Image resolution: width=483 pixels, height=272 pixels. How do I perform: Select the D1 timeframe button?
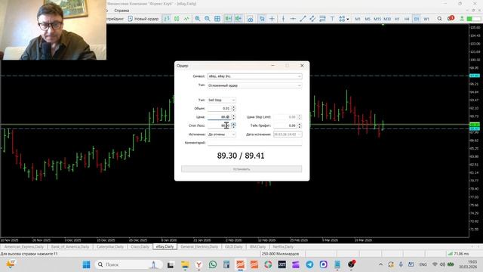[x=417, y=19]
